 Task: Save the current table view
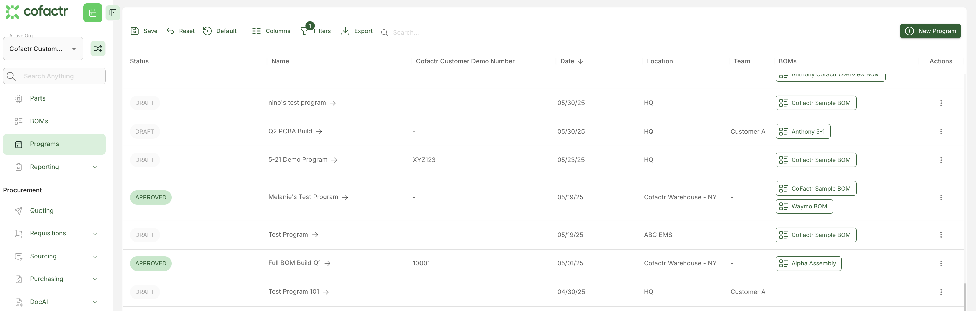click(143, 31)
